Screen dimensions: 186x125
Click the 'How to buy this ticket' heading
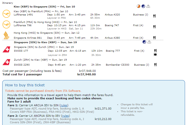(x=25, y=85)
